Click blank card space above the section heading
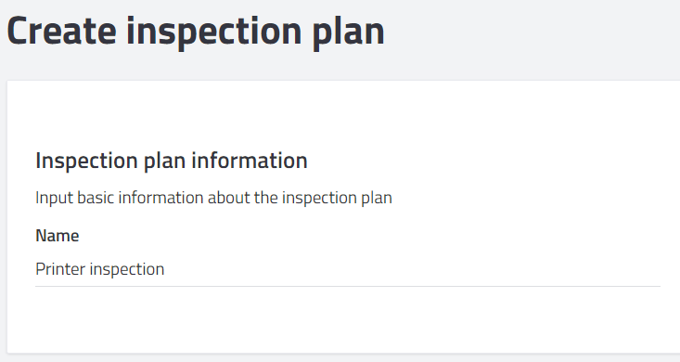 pyautogui.click(x=347, y=114)
